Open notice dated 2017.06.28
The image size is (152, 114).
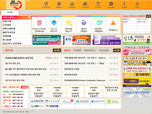coord(32,75)
